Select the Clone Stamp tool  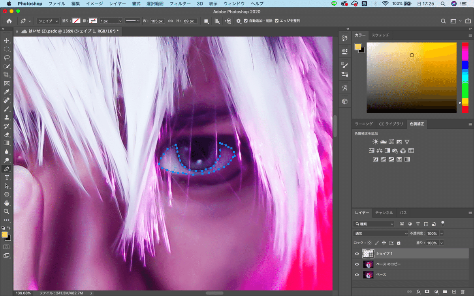pyautogui.click(x=6, y=118)
